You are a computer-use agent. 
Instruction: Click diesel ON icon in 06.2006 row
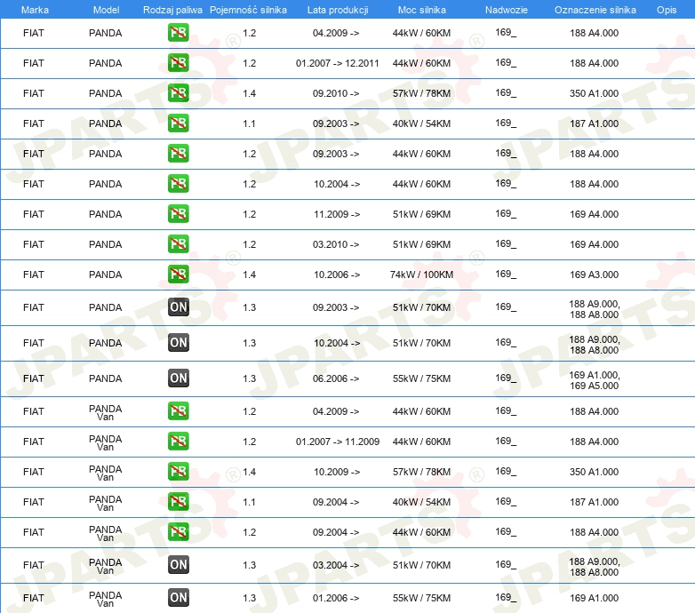[x=179, y=378]
